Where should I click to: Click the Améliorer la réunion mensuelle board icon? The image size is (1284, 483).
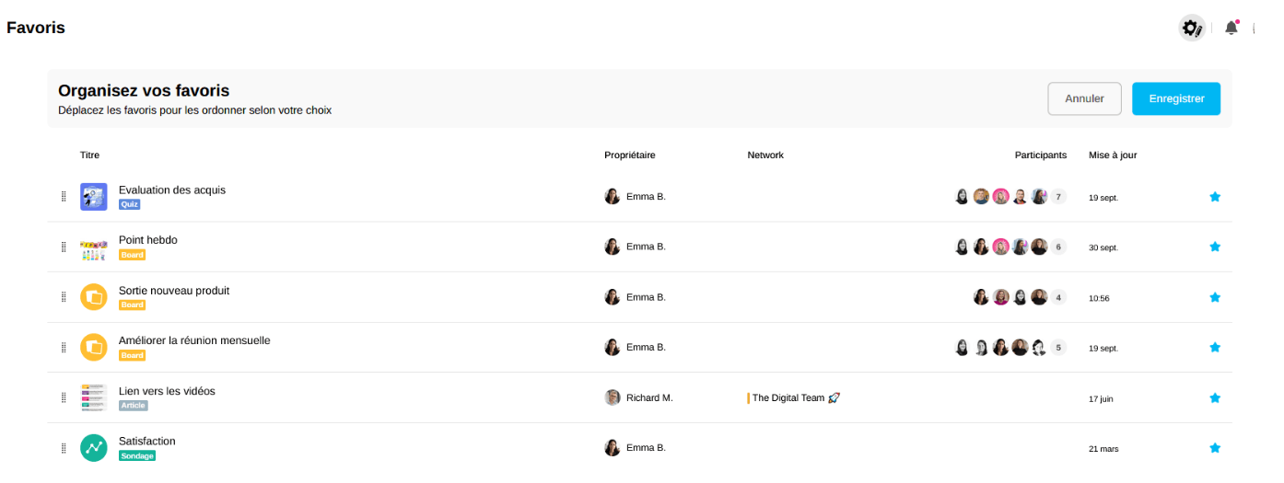(94, 348)
